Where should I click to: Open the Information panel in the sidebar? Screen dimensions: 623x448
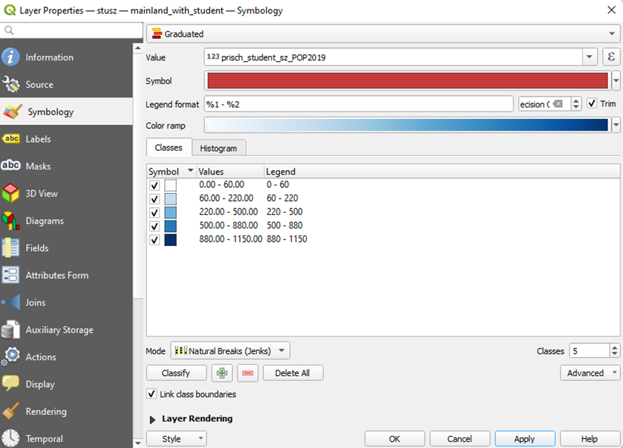pos(49,57)
